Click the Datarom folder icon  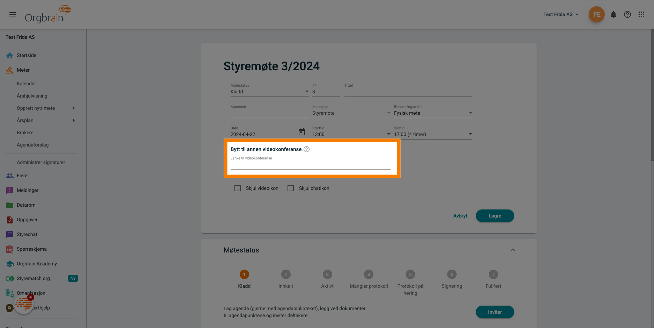10,205
